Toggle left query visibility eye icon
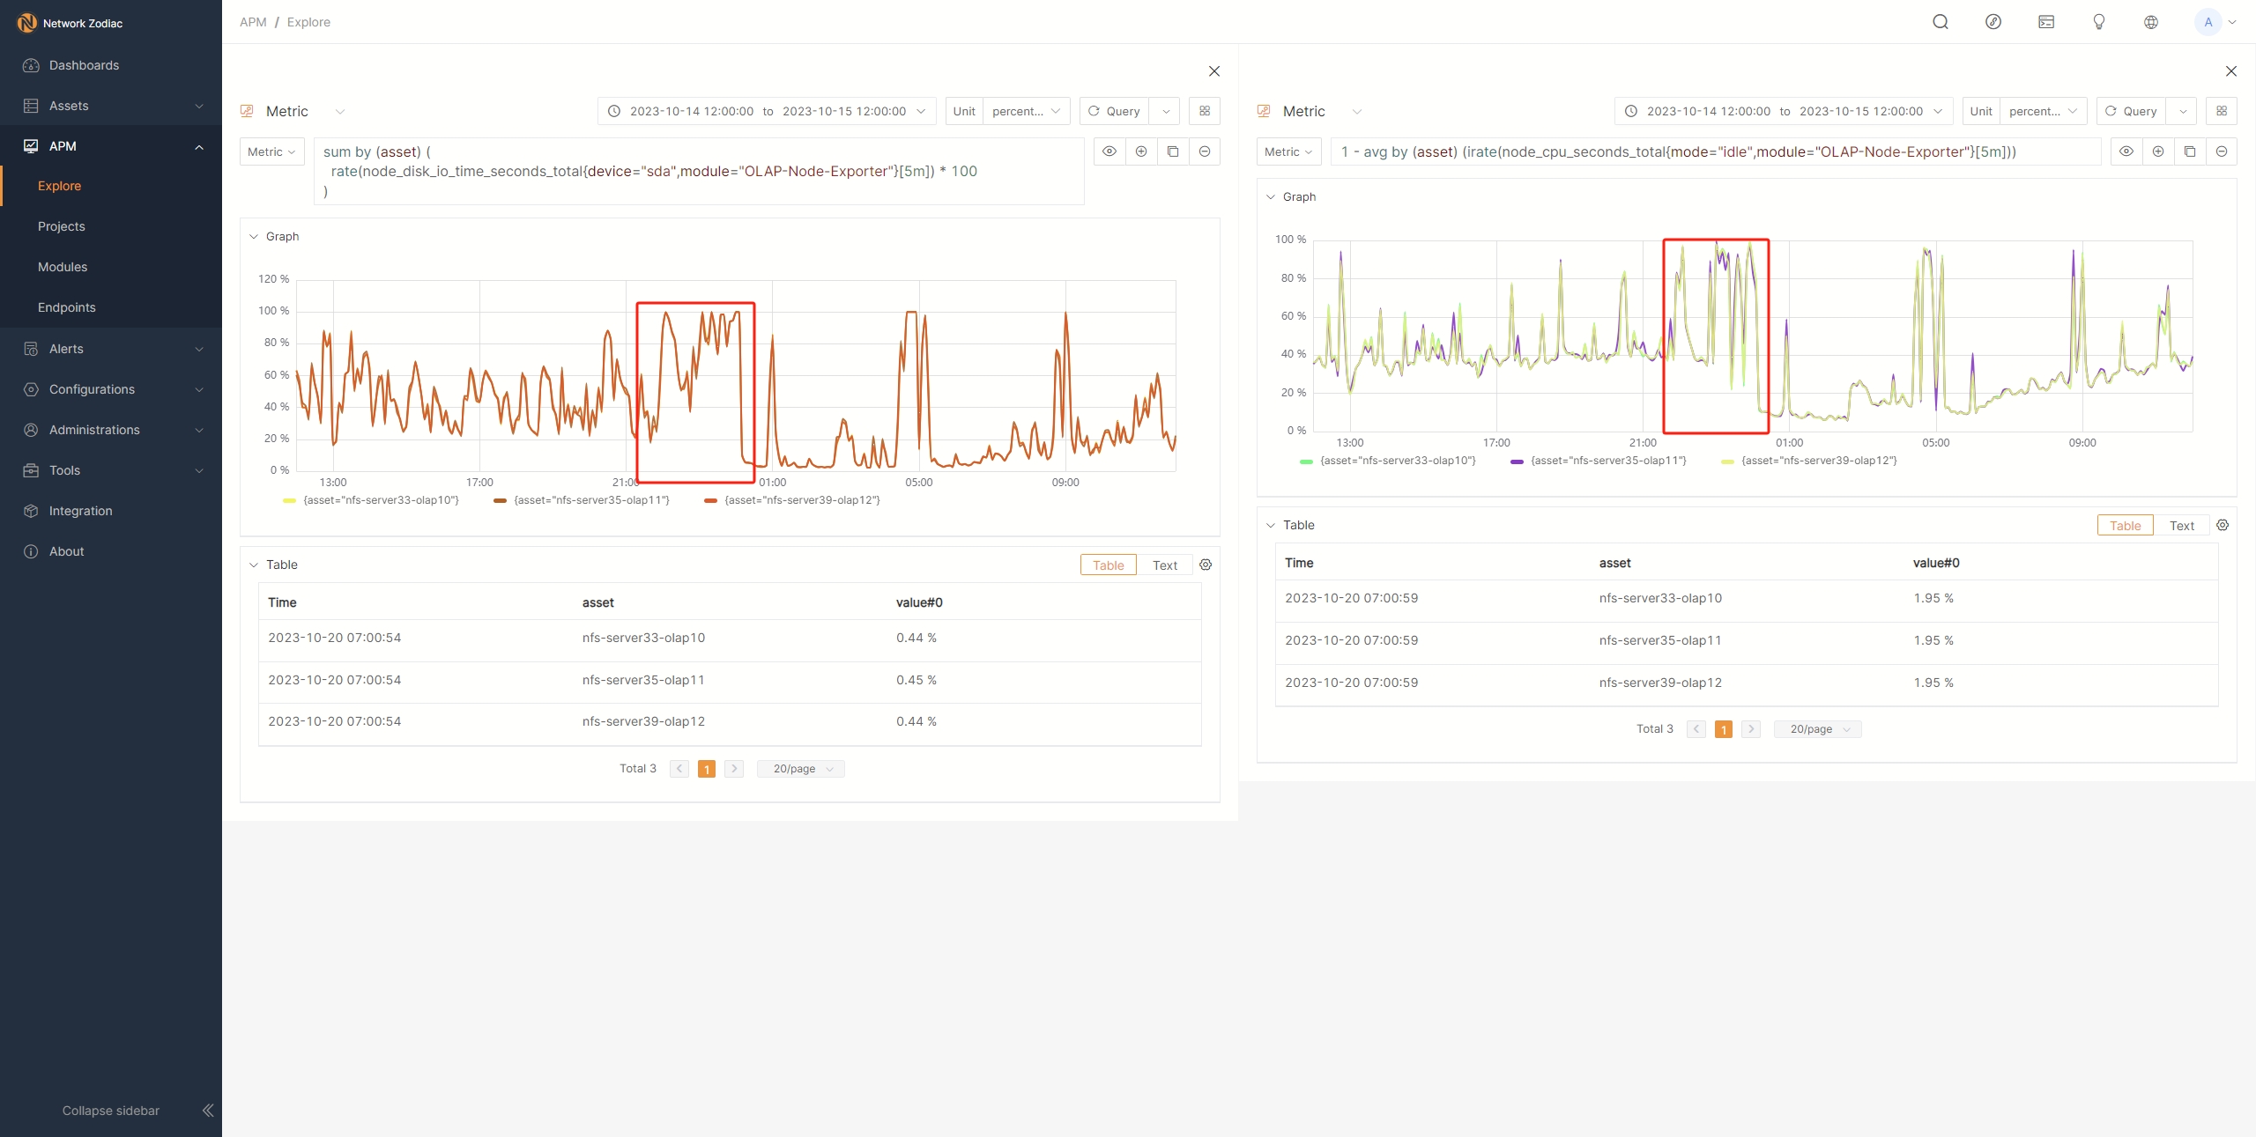Viewport: 2256px width, 1137px height. click(x=1109, y=151)
